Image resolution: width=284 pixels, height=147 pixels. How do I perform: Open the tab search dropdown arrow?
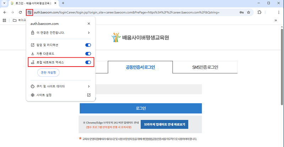coord(5,3)
